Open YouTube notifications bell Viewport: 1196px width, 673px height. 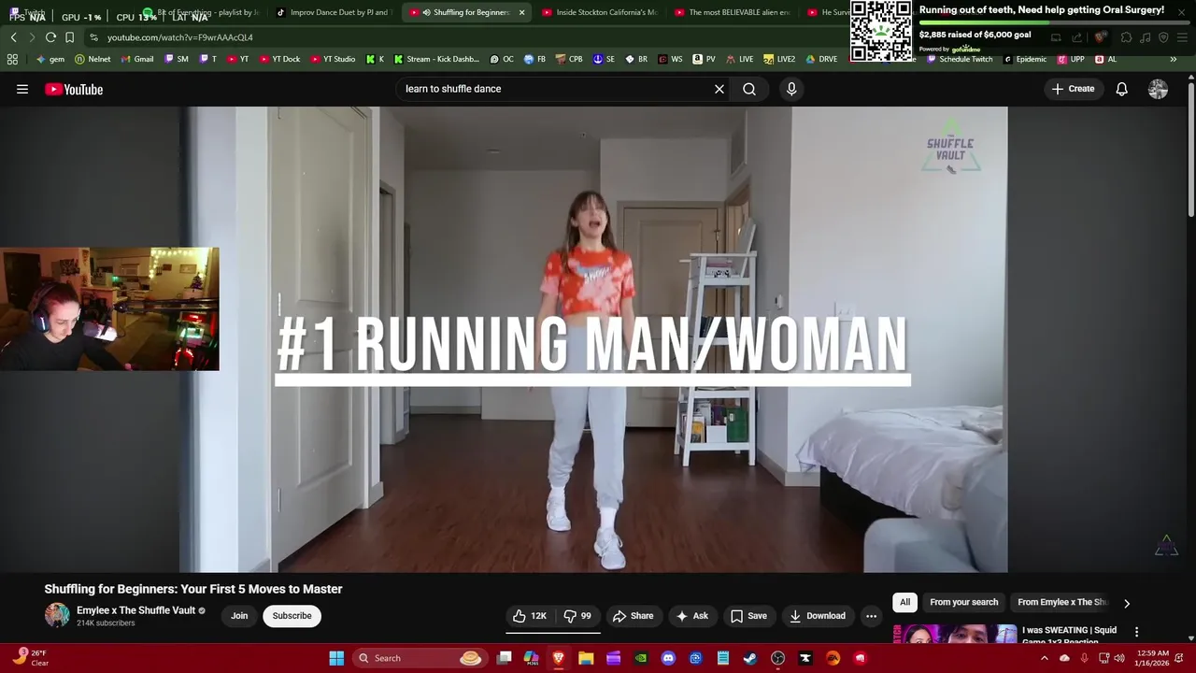pos(1121,89)
